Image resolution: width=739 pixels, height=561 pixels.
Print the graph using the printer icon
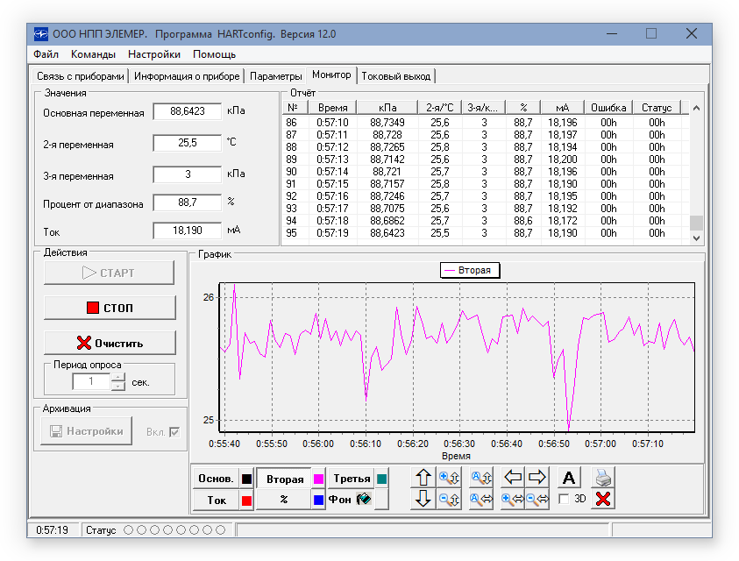603,478
